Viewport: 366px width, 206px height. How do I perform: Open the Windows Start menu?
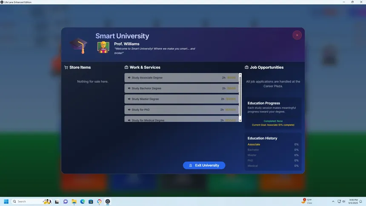pos(6,201)
